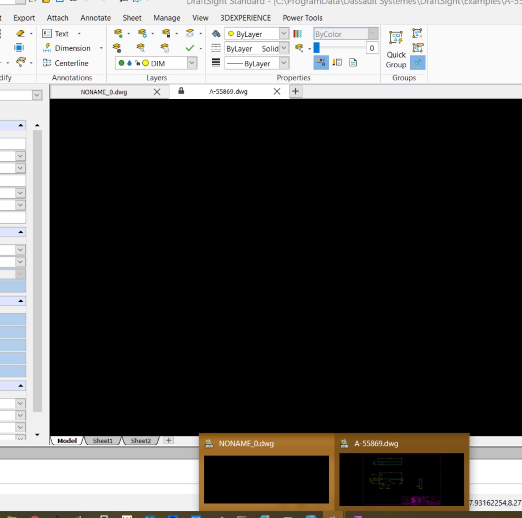Image resolution: width=522 pixels, height=518 pixels.
Task: Click lock icon beside A-55869.dwg tab
Action: pos(181,91)
